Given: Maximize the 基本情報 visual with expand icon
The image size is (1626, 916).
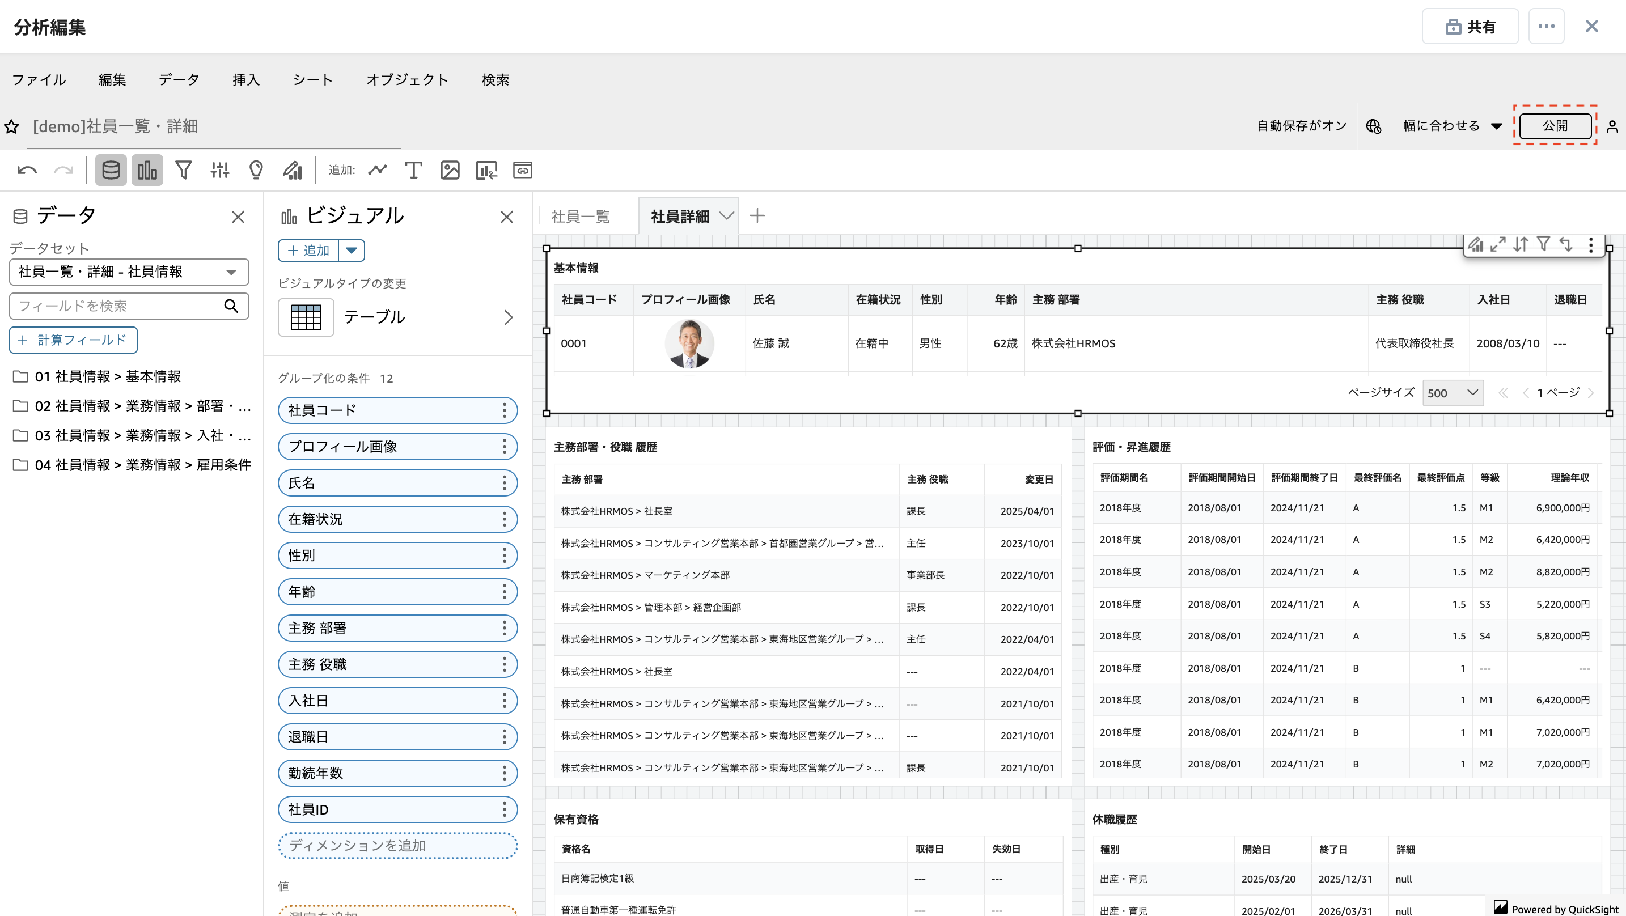Looking at the screenshot, I should pyautogui.click(x=1498, y=244).
